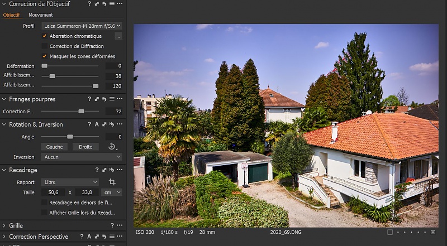Check Afficher Grille lors du Recadrage
447x246 pixels.
[x=45, y=213]
